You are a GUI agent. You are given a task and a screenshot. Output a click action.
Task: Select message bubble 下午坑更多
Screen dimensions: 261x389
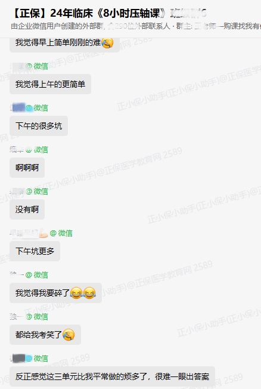35,251
